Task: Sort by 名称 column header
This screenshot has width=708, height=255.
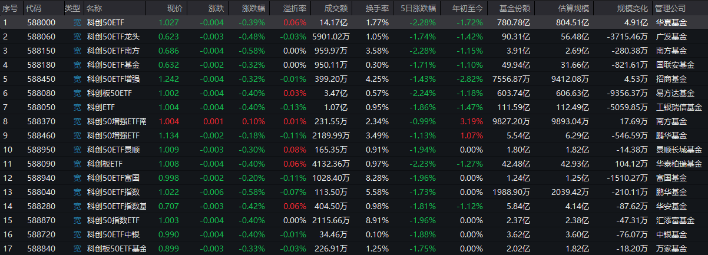Action: (94, 9)
